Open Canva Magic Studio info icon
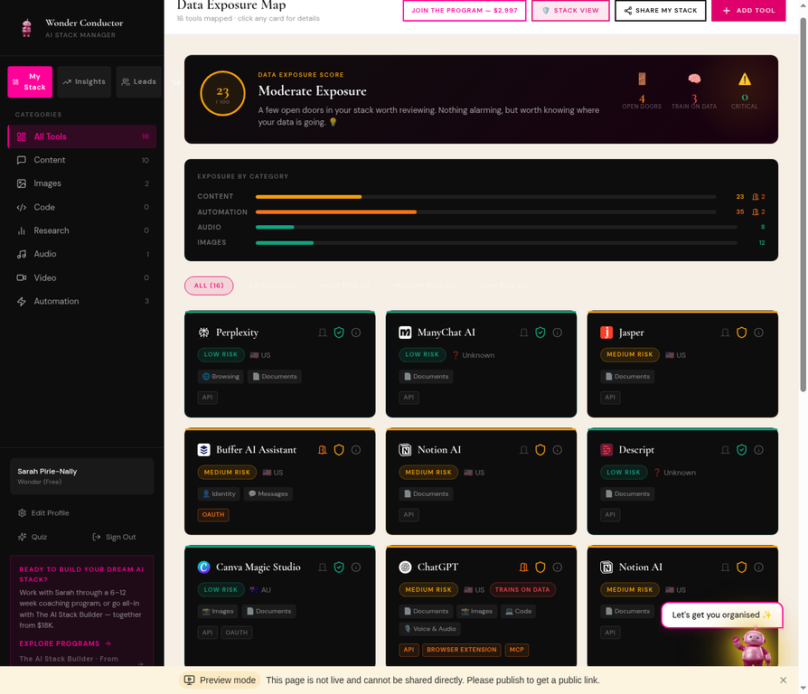Screen dimensions: 808x694 click(356, 567)
